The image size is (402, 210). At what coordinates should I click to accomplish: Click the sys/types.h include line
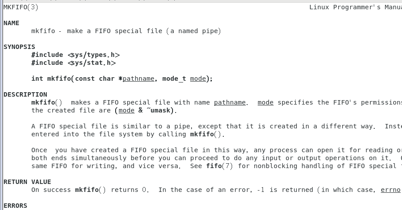click(x=75, y=55)
